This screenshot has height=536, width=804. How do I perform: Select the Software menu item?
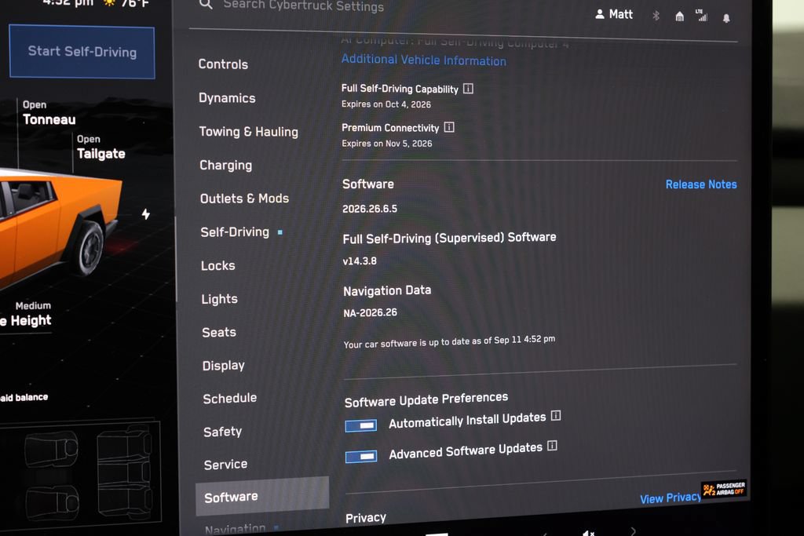click(262, 496)
